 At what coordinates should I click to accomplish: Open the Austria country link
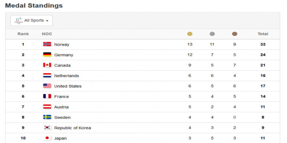61,107
